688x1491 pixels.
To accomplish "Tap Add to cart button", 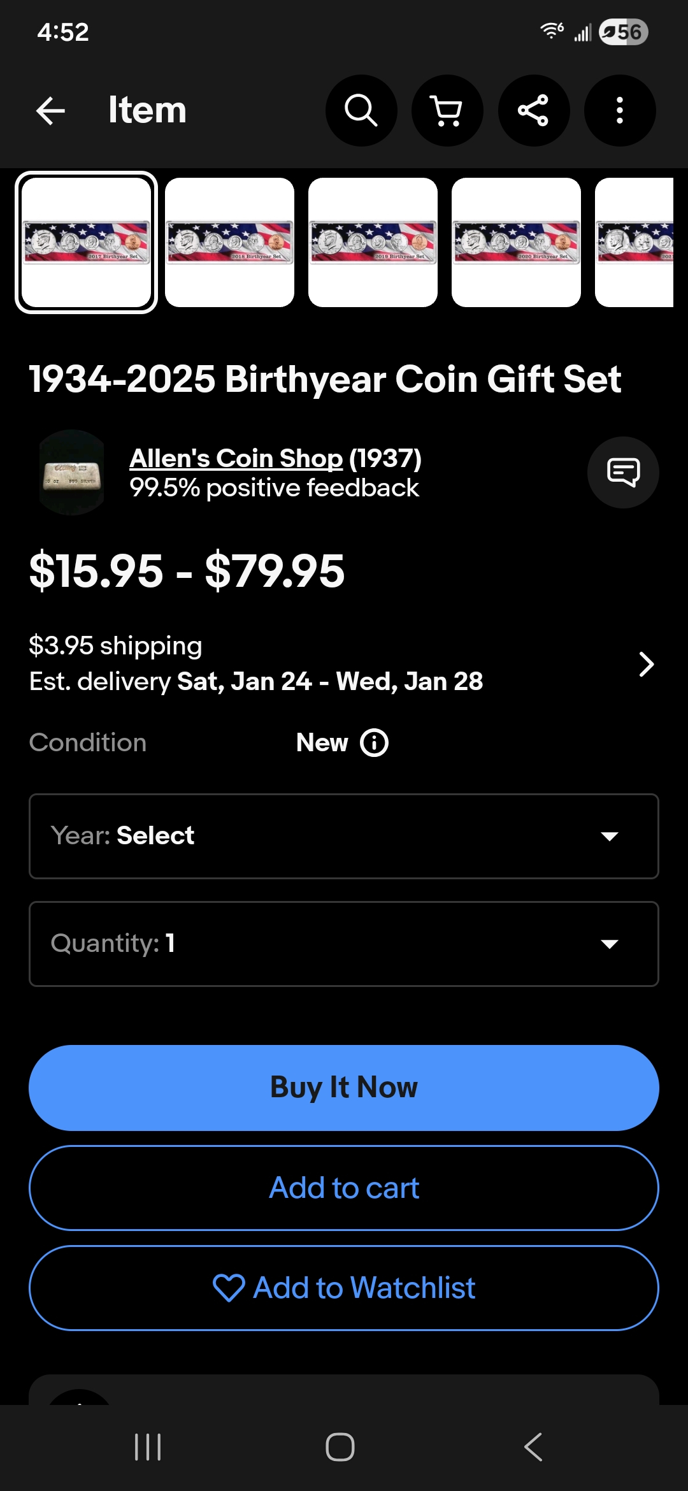I will tap(344, 1188).
